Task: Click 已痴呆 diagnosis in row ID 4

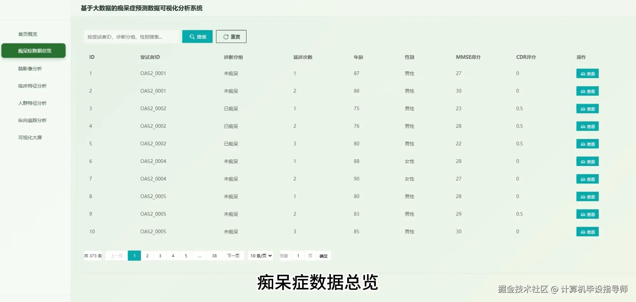Action: tap(231, 126)
